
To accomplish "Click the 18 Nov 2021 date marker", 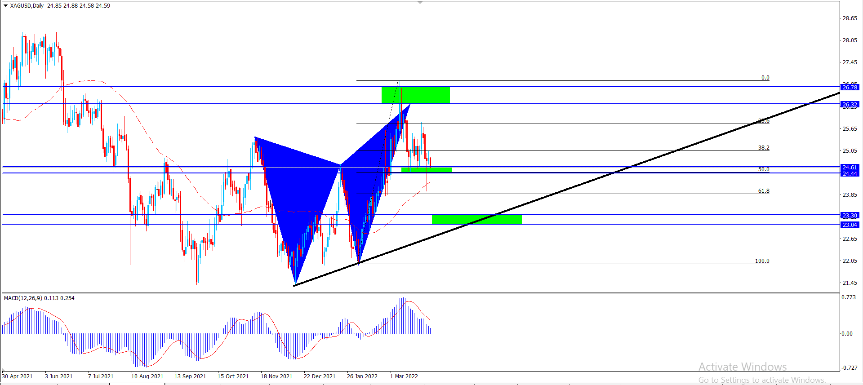I will [x=276, y=376].
